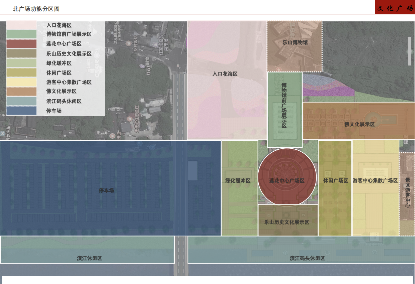Click the 乐山博物馆 label on the map

(x=295, y=42)
